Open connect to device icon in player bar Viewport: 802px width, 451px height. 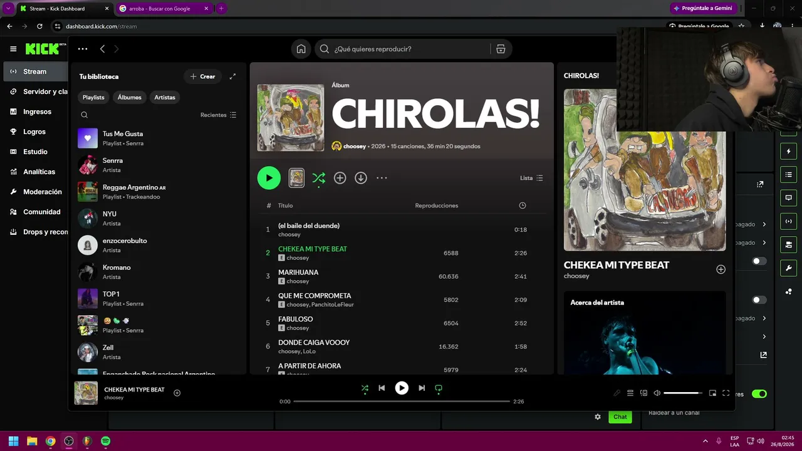coord(643,393)
